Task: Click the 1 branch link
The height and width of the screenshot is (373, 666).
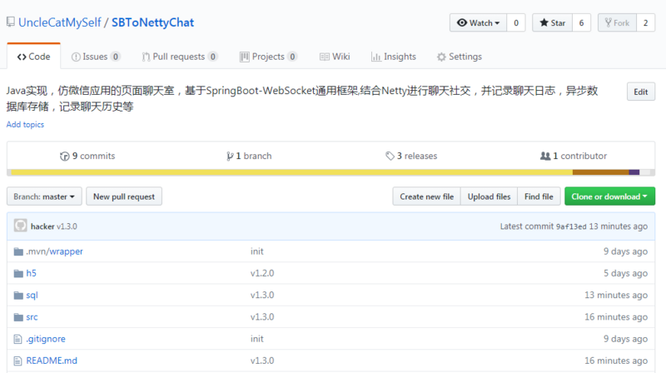Action: 249,156
